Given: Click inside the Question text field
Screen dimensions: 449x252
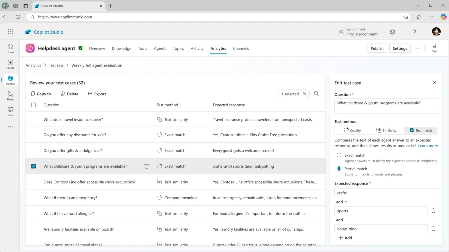Looking at the screenshot, I should 386,106.
